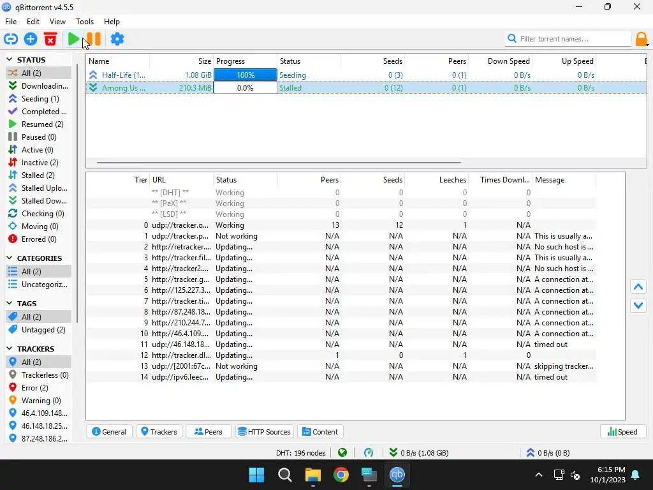Switch to the HTTP Sources tab
653x490 pixels.
click(x=265, y=432)
